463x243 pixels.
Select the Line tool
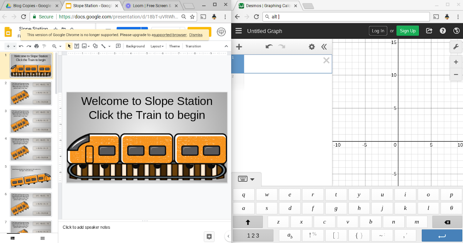103,46
